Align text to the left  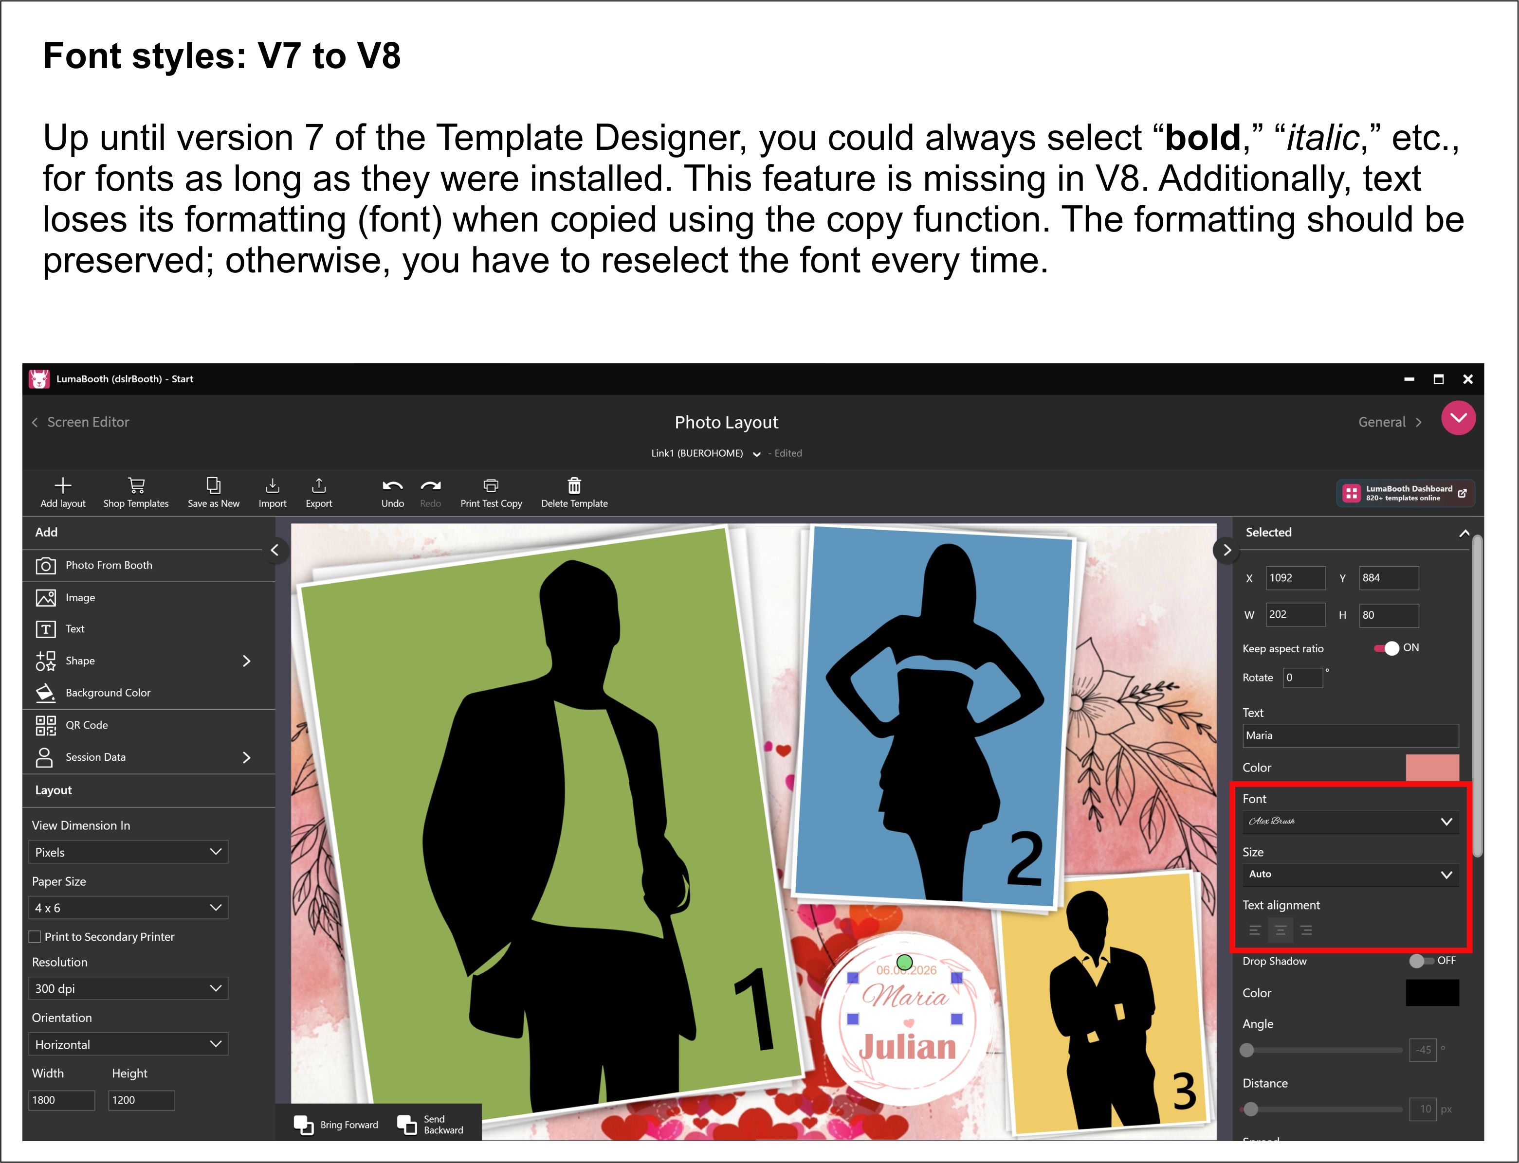point(1254,930)
